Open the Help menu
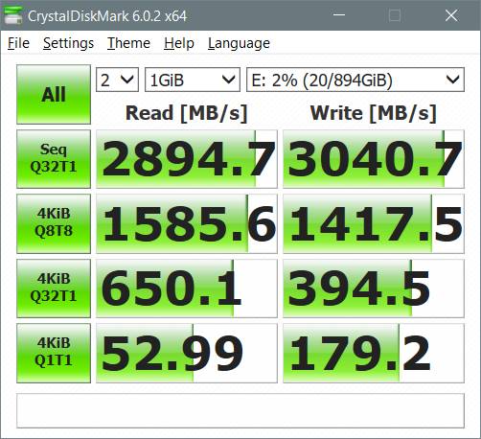The height and width of the screenshot is (439, 481). tap(179, 43)
